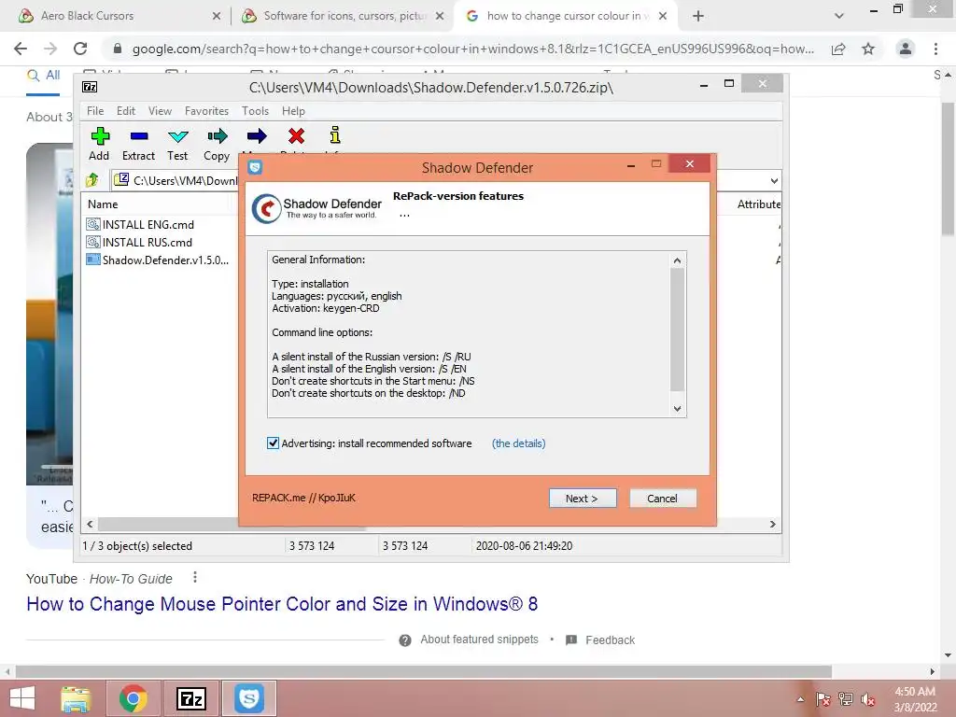
Task: Open File menu in 7-Zip
Action: point(95,111)
